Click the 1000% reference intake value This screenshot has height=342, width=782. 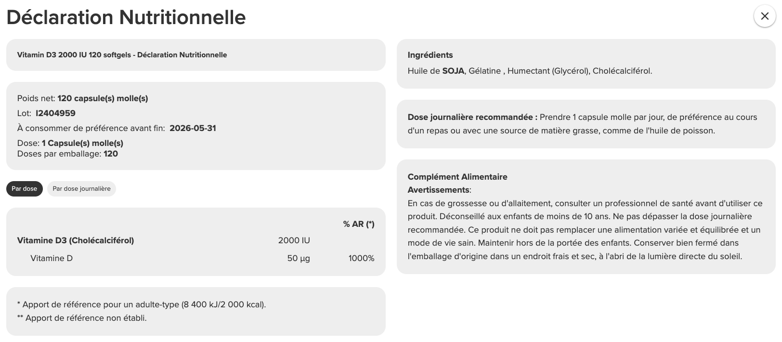pos(361,258)
